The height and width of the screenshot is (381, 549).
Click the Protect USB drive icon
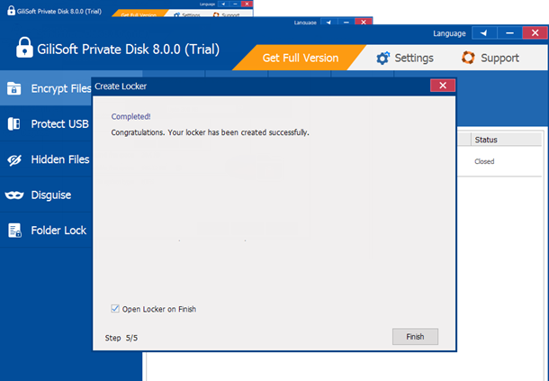pos(14,123)
